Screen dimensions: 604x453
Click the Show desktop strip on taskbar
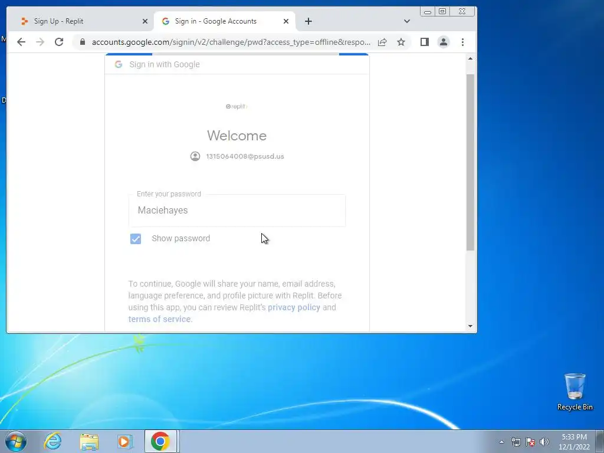click(600, 441)
